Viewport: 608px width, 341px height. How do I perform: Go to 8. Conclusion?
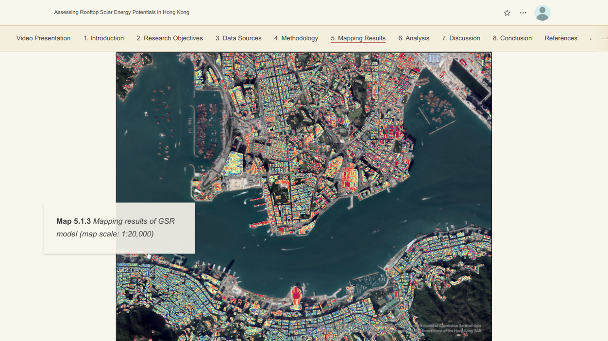click(x=512, y=38)
